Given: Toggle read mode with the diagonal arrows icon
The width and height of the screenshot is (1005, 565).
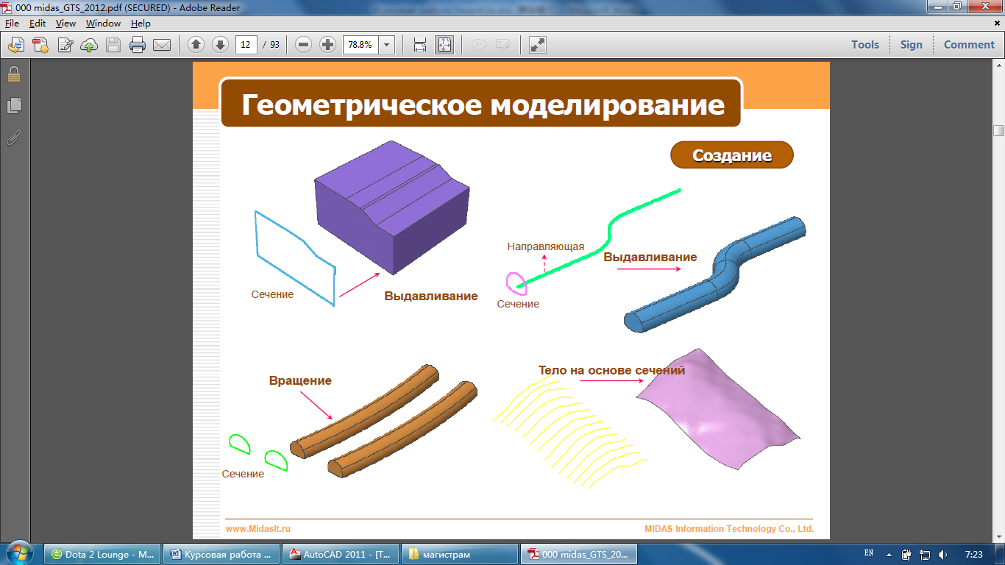Looking at the screenshot, I should tap(538, 45).
